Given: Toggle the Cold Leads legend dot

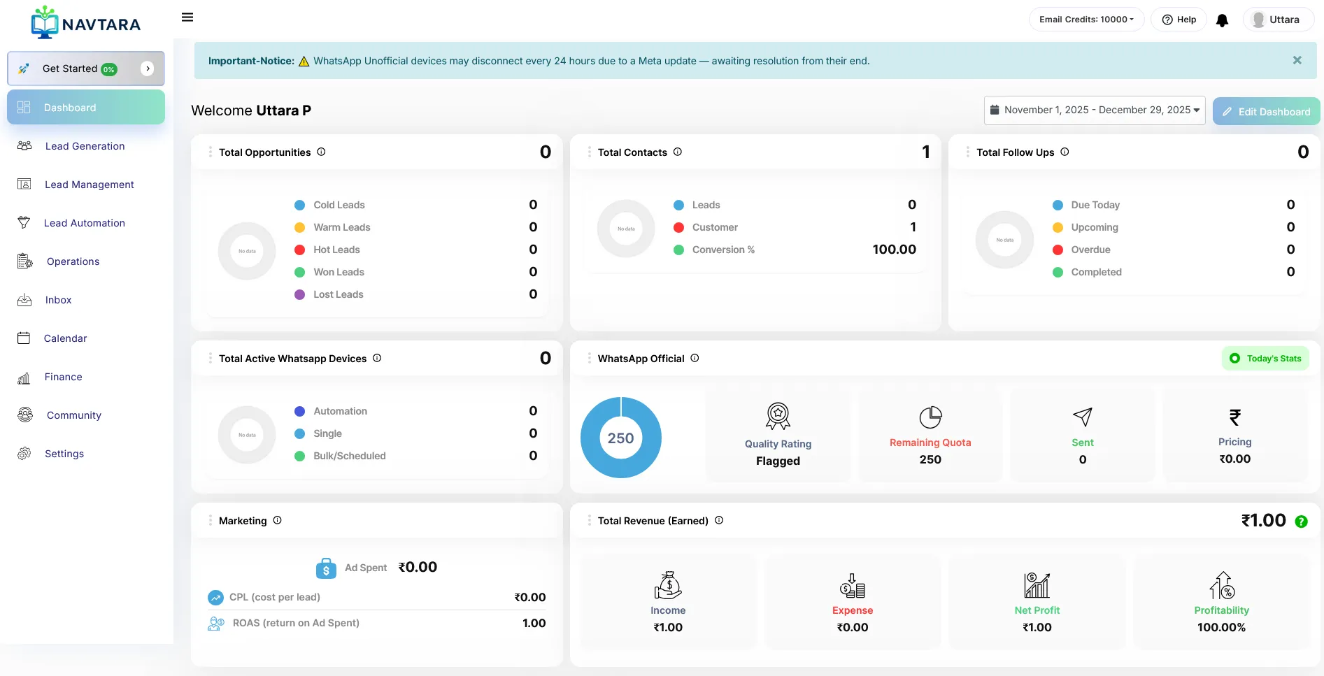Looking at the screenshot, I should 299,205.
